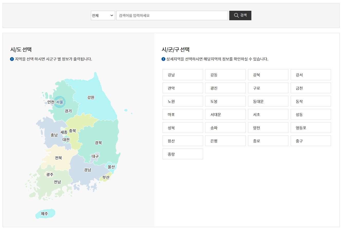View the 용산 district
The width and height of the screenshot is (342, 229).
coord(183,141)
